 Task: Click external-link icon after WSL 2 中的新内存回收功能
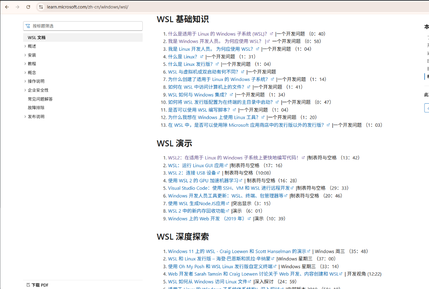point(228,211)
